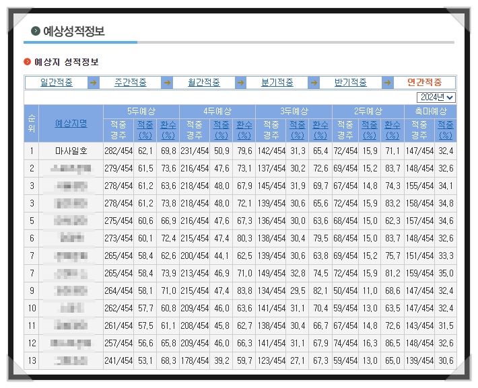Click the 축마예상 column group header
The width and height of the screenshot is (478, 388).
[x=430, y=112]
